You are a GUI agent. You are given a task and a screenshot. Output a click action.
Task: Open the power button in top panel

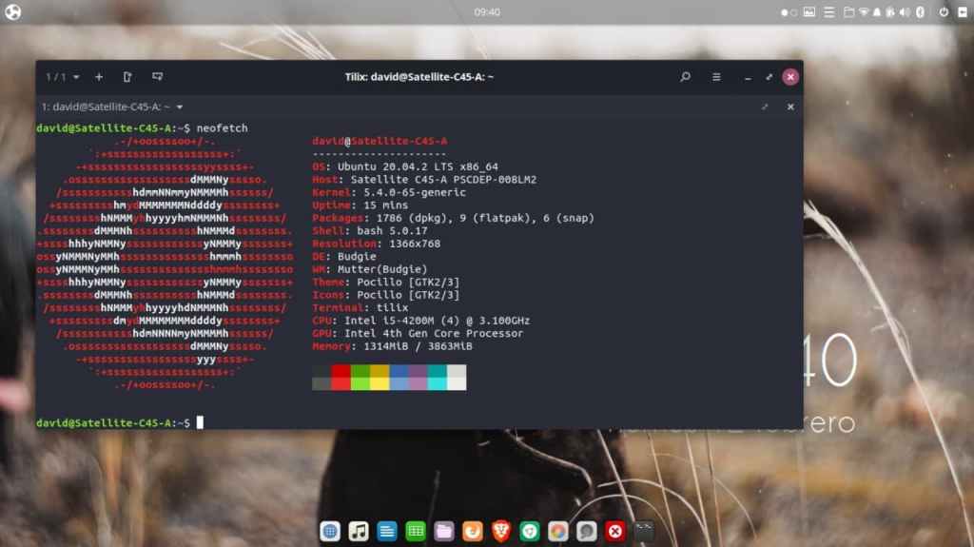click(944, 12)
